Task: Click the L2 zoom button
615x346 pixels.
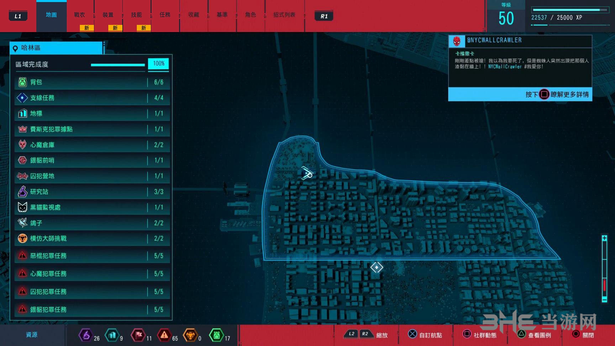Action: coord(352,334)
